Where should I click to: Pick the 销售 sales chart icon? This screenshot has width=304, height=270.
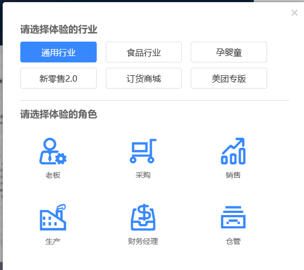click(x=233, y=151)
